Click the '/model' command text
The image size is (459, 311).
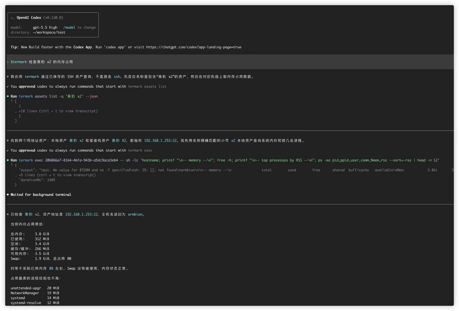pos(69,28)
